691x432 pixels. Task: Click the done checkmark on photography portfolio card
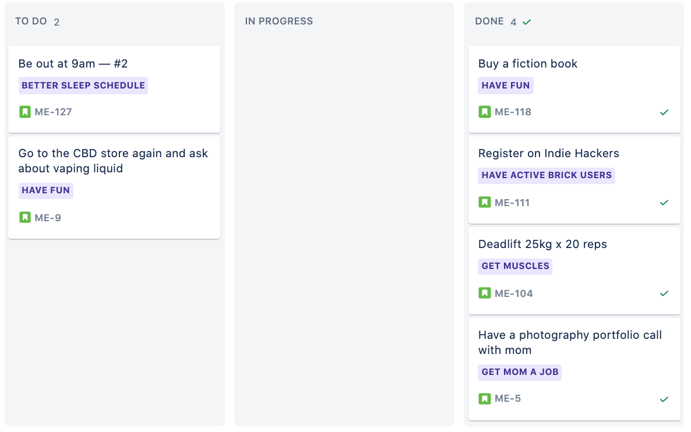[x=664, y=399]
